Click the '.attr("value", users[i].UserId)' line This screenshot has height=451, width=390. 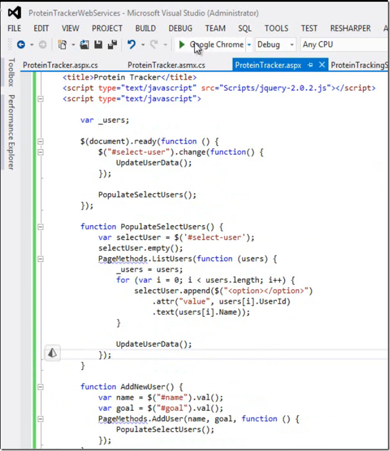[221, 301]
